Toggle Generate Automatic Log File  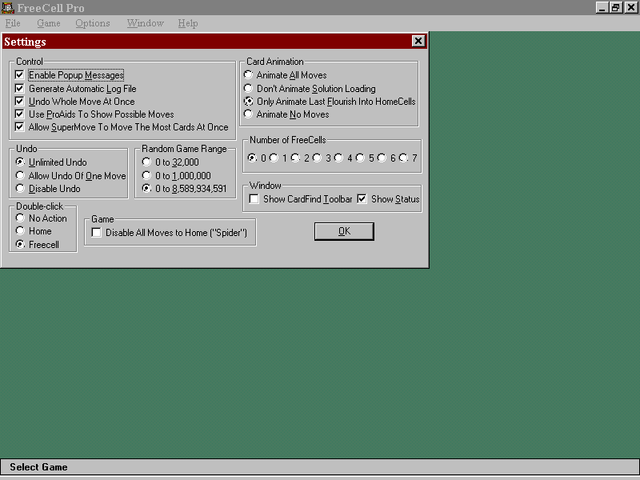[x=20, y=89]
